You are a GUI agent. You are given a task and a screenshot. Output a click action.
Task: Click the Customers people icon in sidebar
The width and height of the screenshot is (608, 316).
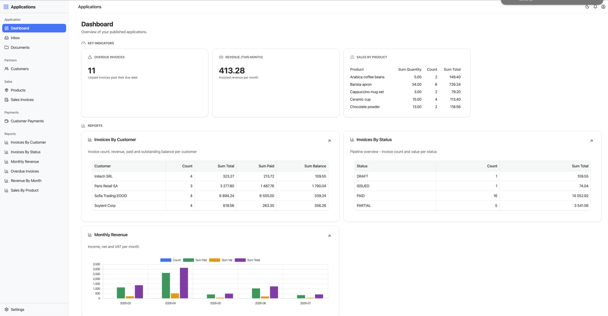pyautogui.click(x=6, y=69)
